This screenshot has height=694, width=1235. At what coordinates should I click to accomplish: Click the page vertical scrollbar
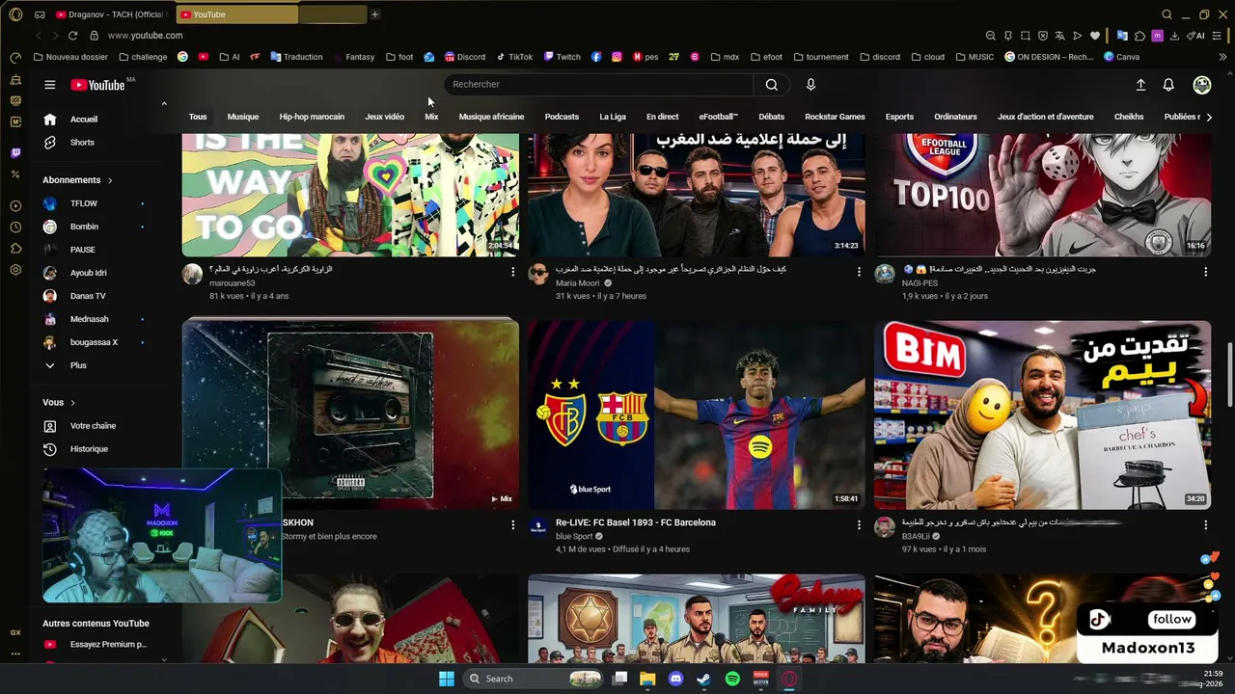1228,376
